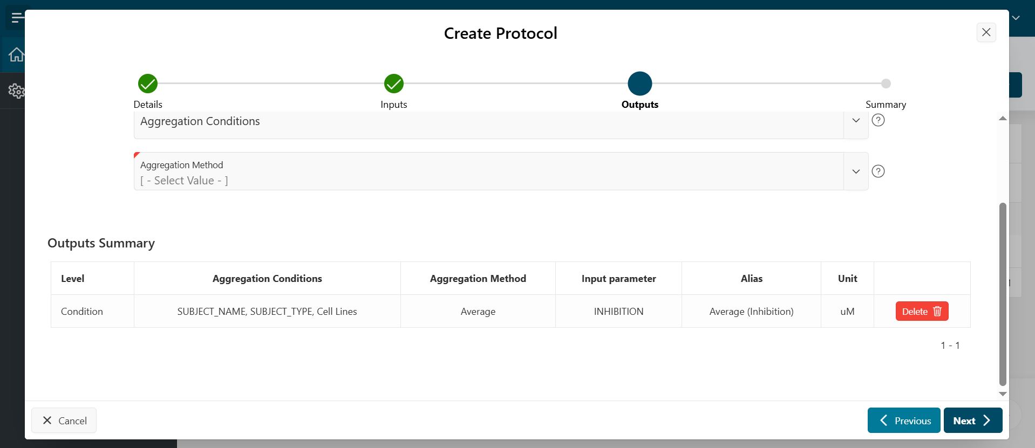
Task: Click the dialog vertical scrollbar thumb
Action: 1003,294
